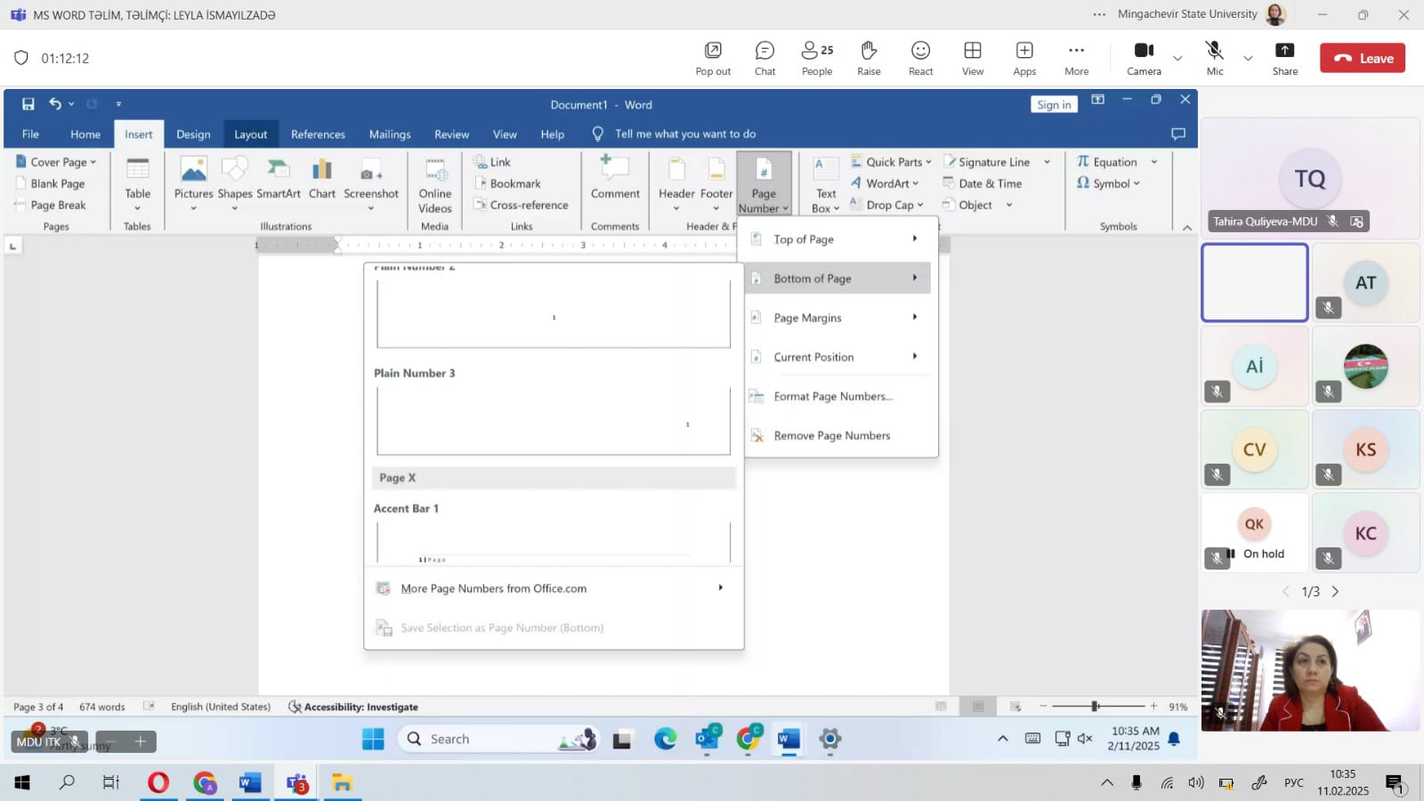
Task: Click Sign in button in Word
Action: tap(1054, 104)
